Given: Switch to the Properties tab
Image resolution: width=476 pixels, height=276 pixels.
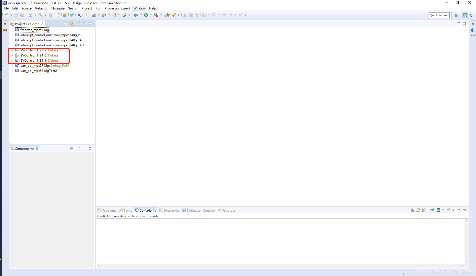Looking at the screenshot, I should 169,211.
